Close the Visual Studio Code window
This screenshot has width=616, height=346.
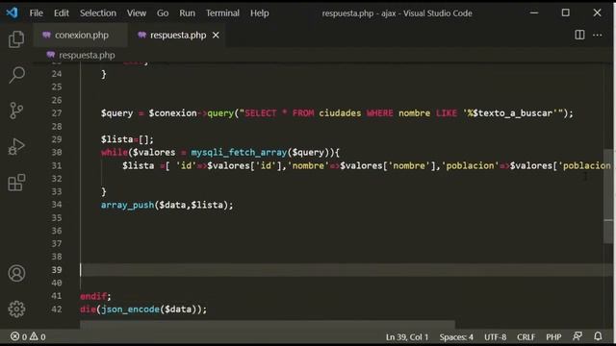point(597,12)
